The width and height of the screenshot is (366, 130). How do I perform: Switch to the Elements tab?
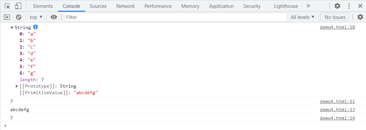coord(43,6)
